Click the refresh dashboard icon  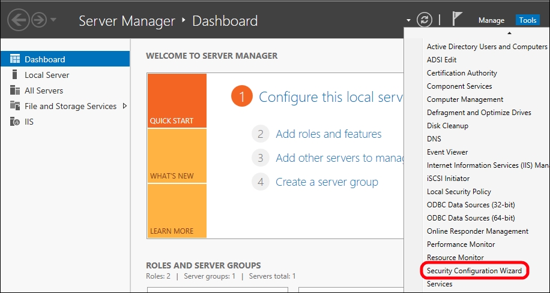click(x=425, y=20)
